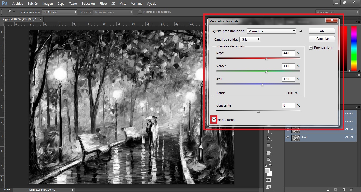The height and width of the screenshot is (192, 361).
Task: Select the Rectangle shape tool
Action: coord(269,146)
